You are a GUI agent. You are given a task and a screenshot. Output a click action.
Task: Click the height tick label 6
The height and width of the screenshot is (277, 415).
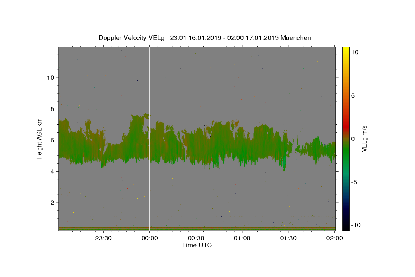[52, 140]
